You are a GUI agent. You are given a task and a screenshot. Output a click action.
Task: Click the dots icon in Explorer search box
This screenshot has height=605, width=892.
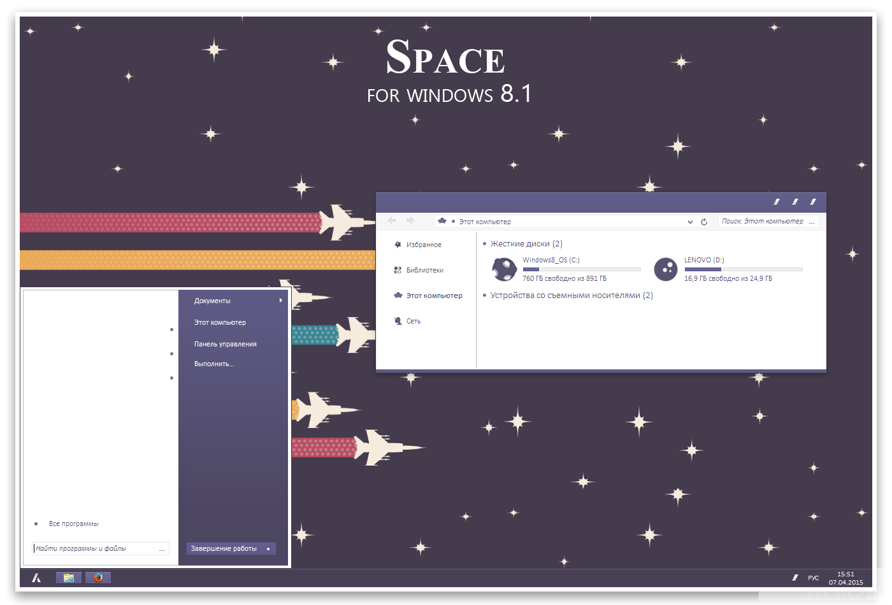click(812, 222)
